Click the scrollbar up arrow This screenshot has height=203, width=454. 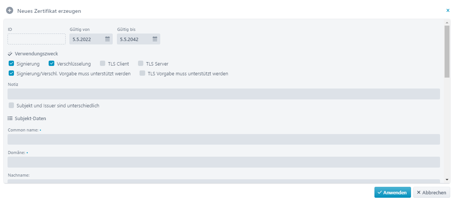[447, 23]
